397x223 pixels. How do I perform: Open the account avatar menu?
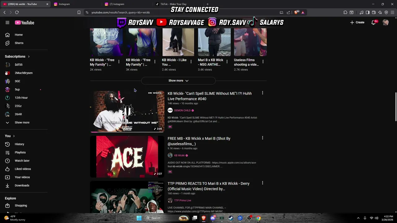click(386, 22)
